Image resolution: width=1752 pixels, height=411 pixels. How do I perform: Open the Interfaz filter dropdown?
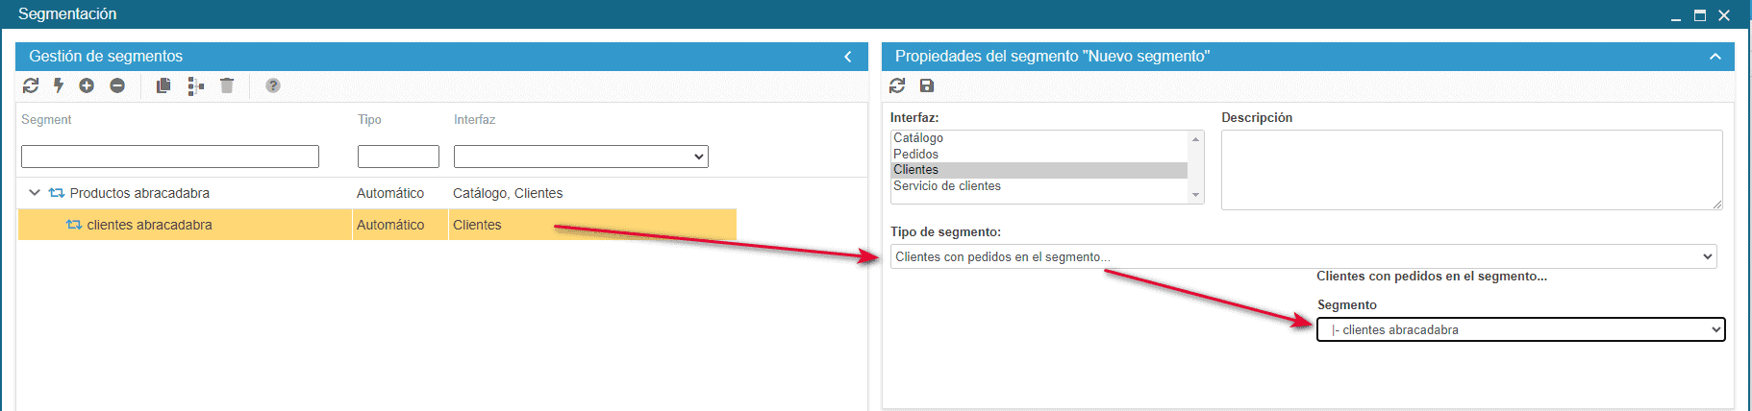coord(581,157)
